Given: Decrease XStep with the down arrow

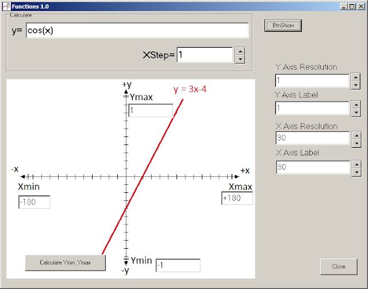Looking at the screenshot, I should click(x=240, y=59).
